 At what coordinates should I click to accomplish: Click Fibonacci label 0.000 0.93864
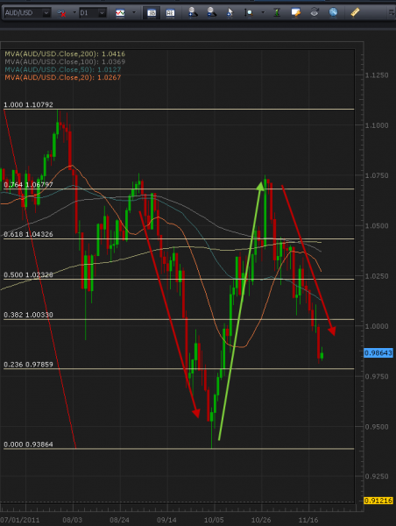(x=28, y=444)
